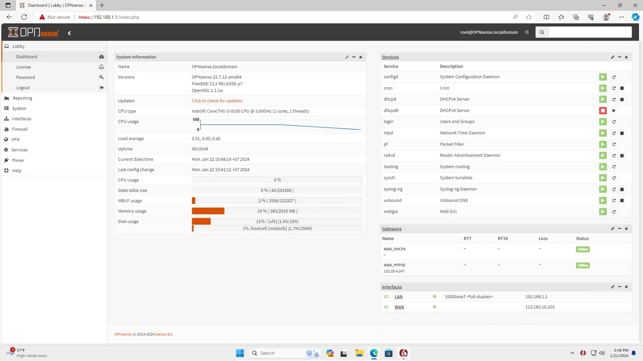Edit the System Information widget
643x361 pixels.
(x=347, y=57)
